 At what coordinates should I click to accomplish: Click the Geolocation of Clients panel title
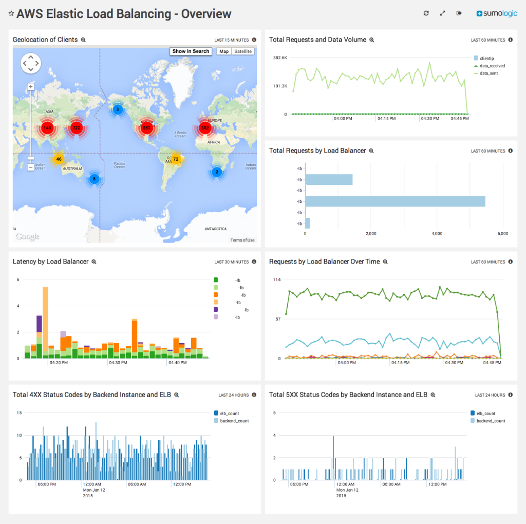click(45, 40)
